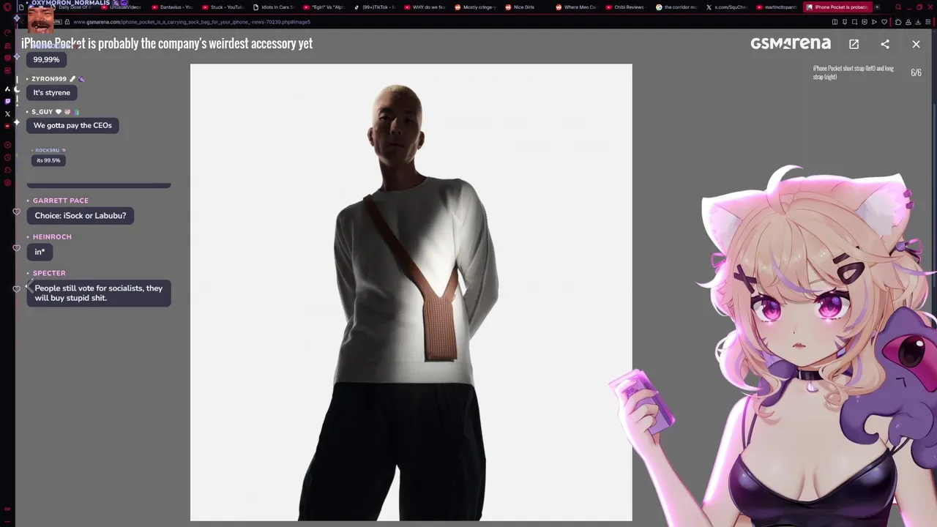The width and height of the screenshot is (937, 527).
Task: Click the S_GUY username in chat
Action: click(x=42, y=112)
